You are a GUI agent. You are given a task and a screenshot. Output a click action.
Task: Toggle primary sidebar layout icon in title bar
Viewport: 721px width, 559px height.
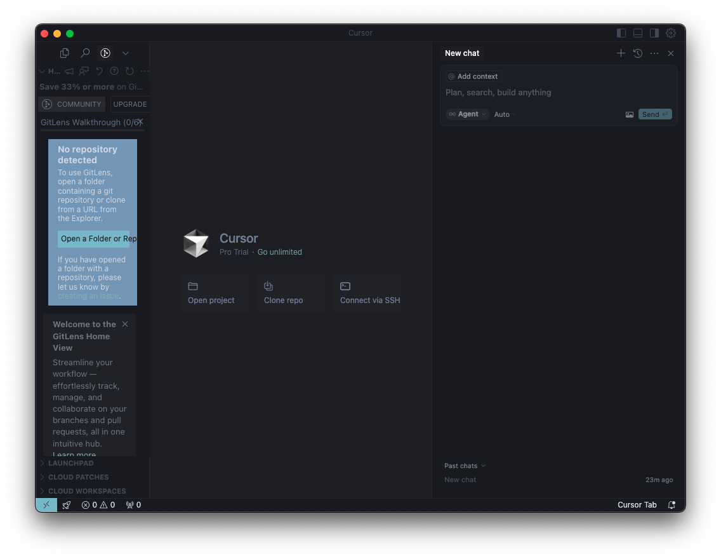(621, 33)
